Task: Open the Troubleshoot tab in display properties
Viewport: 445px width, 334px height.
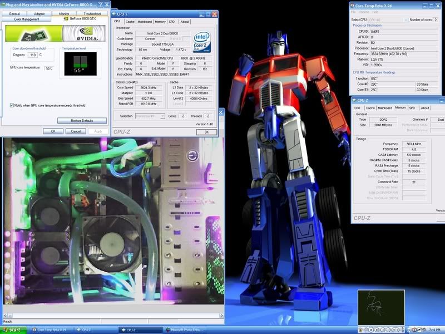Action: [x=92, y=13]
